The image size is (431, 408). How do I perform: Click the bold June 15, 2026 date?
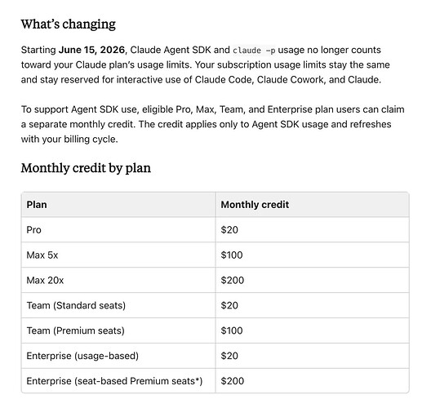[x=91, y=50]
